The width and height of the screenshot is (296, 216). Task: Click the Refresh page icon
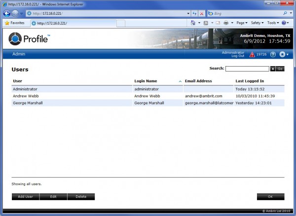194,14
